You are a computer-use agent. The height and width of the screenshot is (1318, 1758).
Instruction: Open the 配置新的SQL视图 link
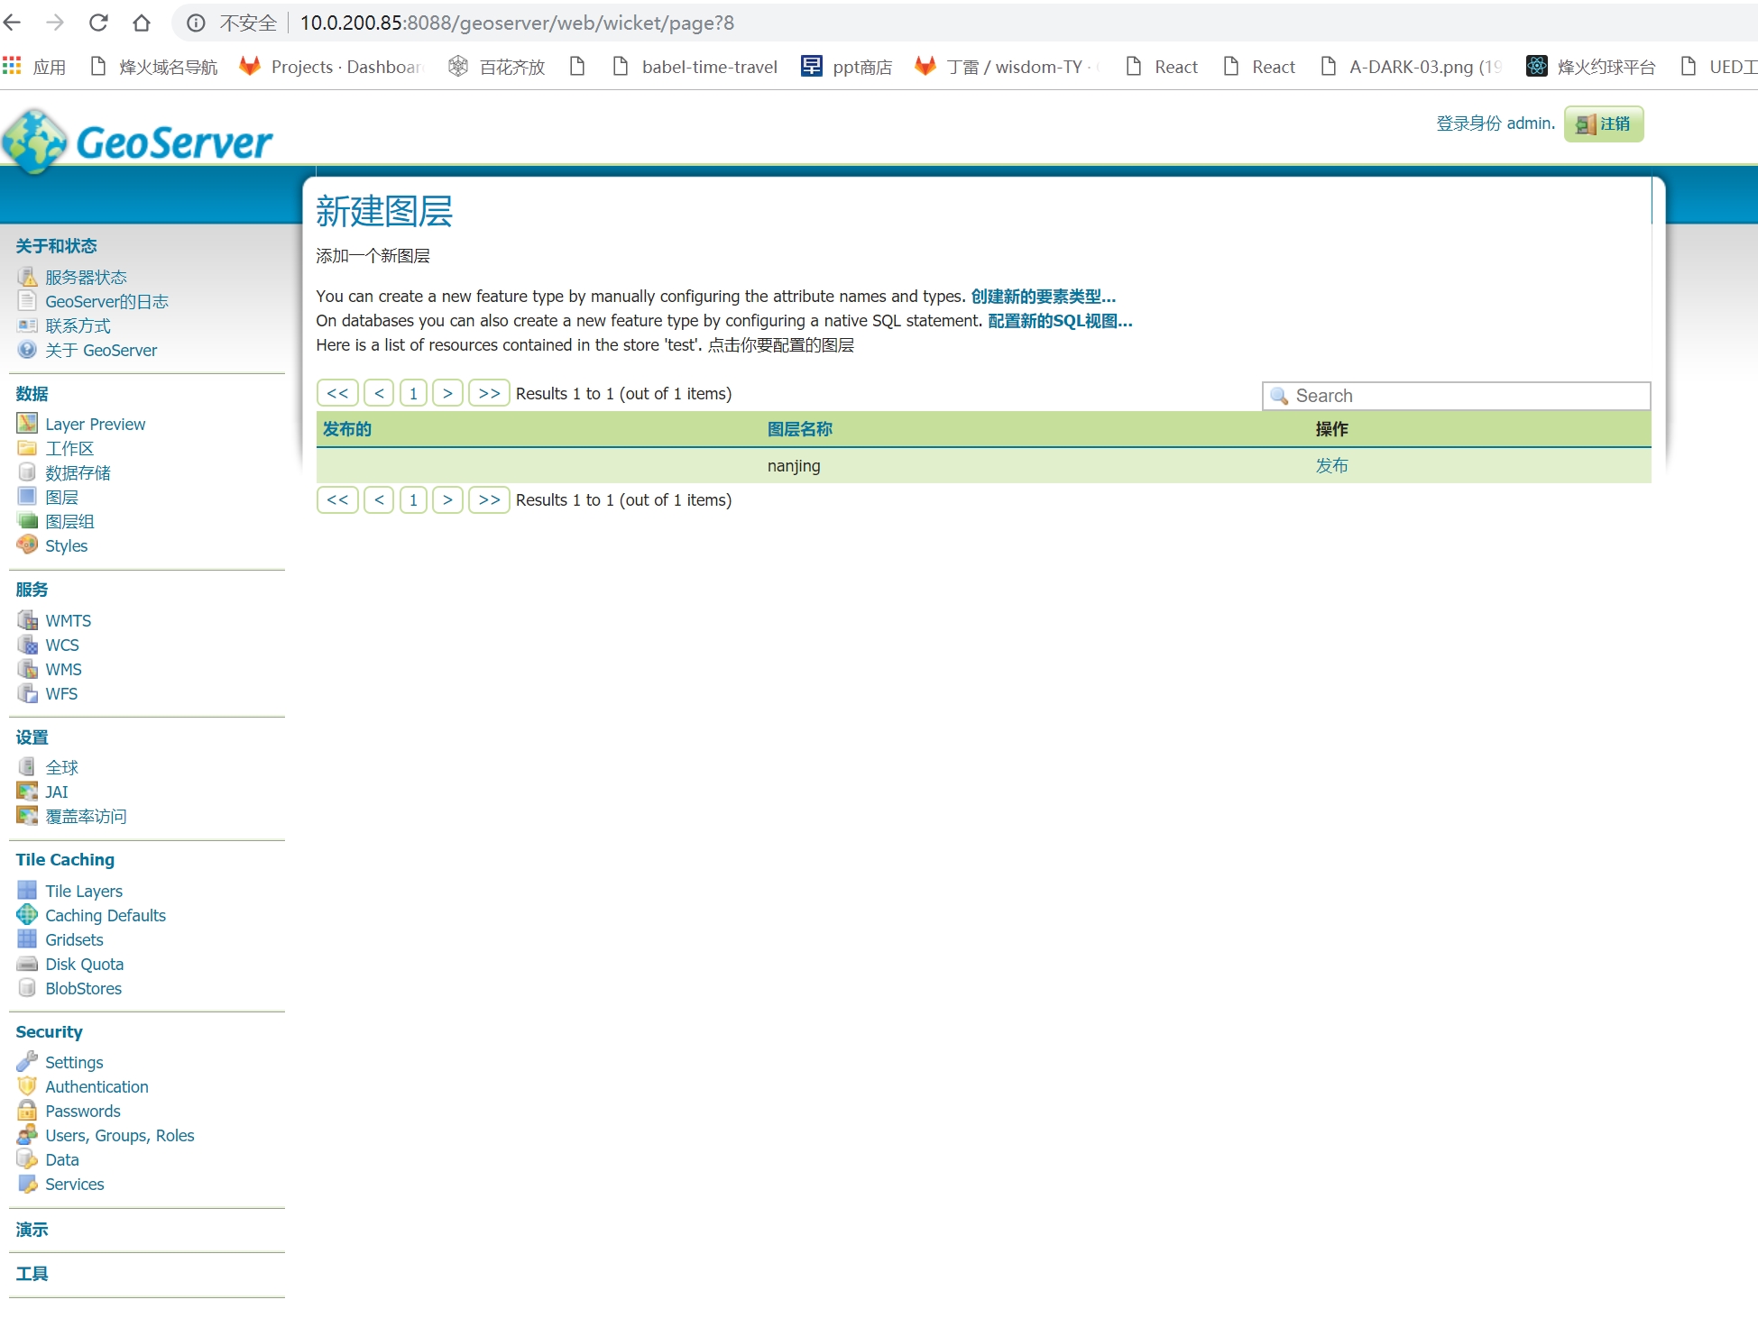point(1057,321)
